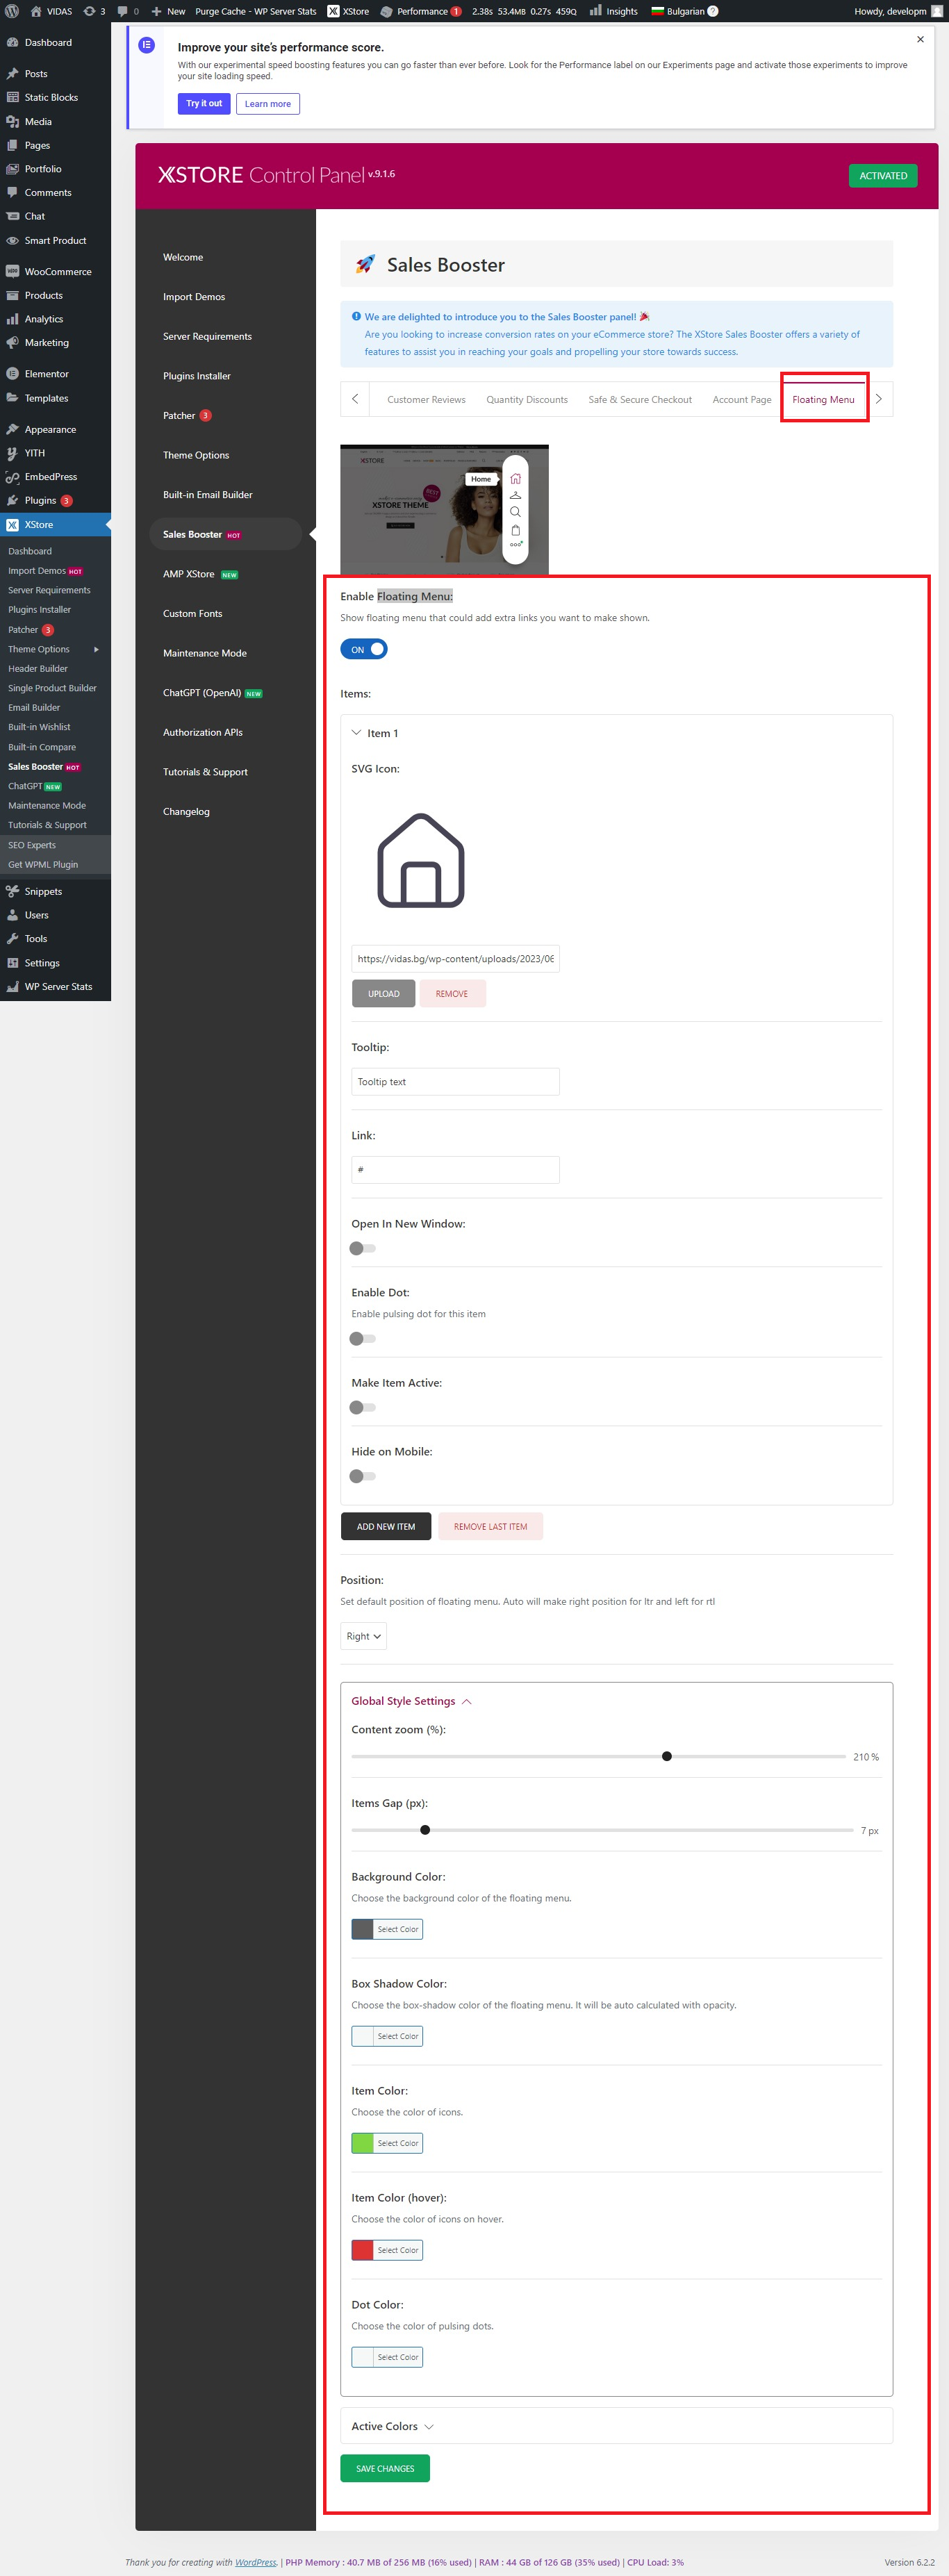Click the updates icon showing 3
The image size is (949, 2576).
pyautogui.click(x=89, y=11)
